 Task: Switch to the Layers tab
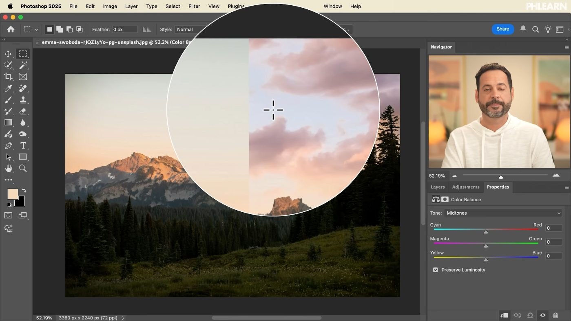pyautogui.click(x=438, y=187)
